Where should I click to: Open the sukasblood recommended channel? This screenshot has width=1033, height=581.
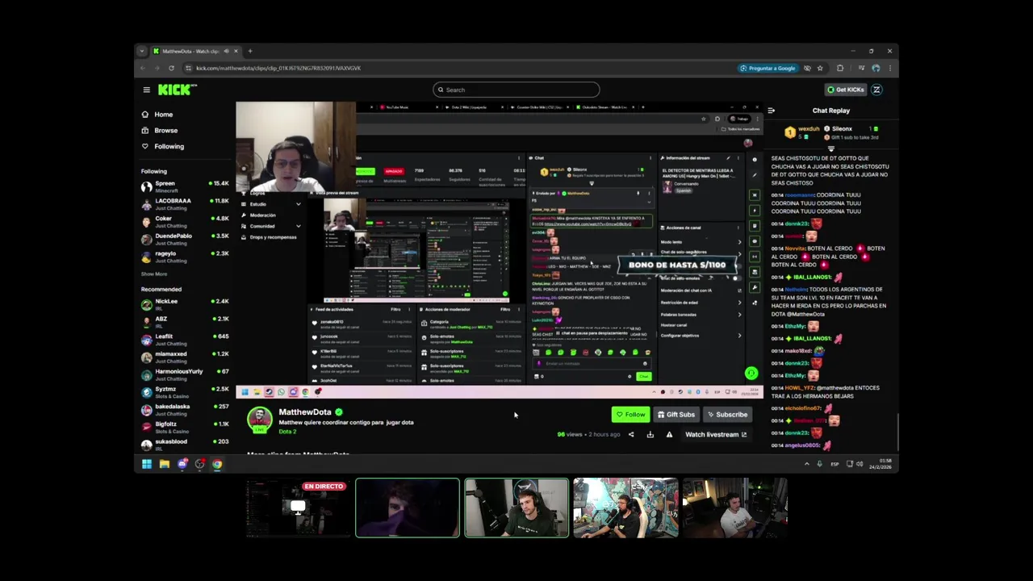point(185,445)
